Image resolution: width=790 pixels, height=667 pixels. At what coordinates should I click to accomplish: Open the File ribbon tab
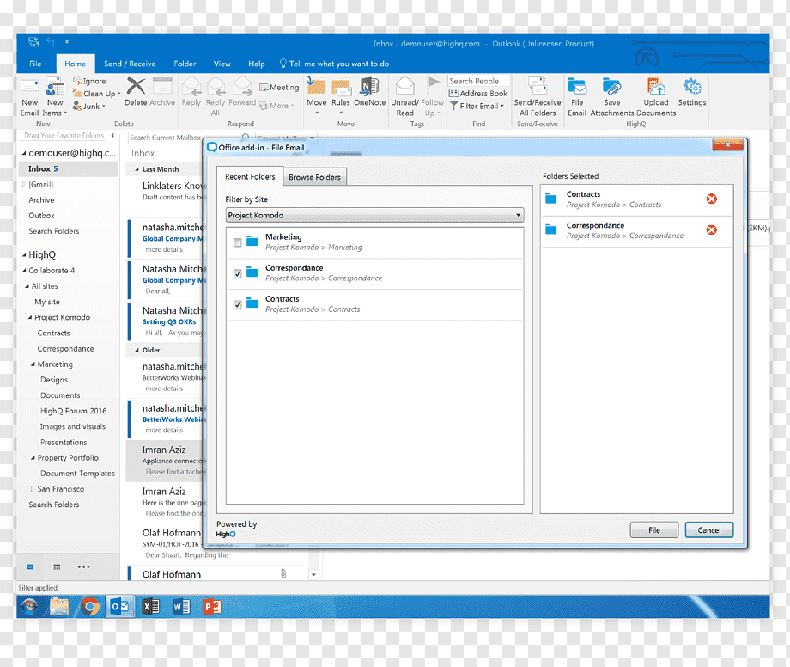click(x=35, y=64)
